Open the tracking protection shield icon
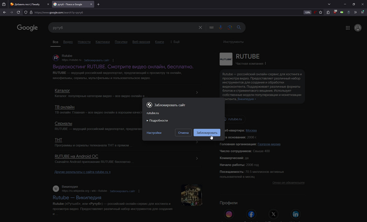The image size is (367, 222). [x=26, y=12]
